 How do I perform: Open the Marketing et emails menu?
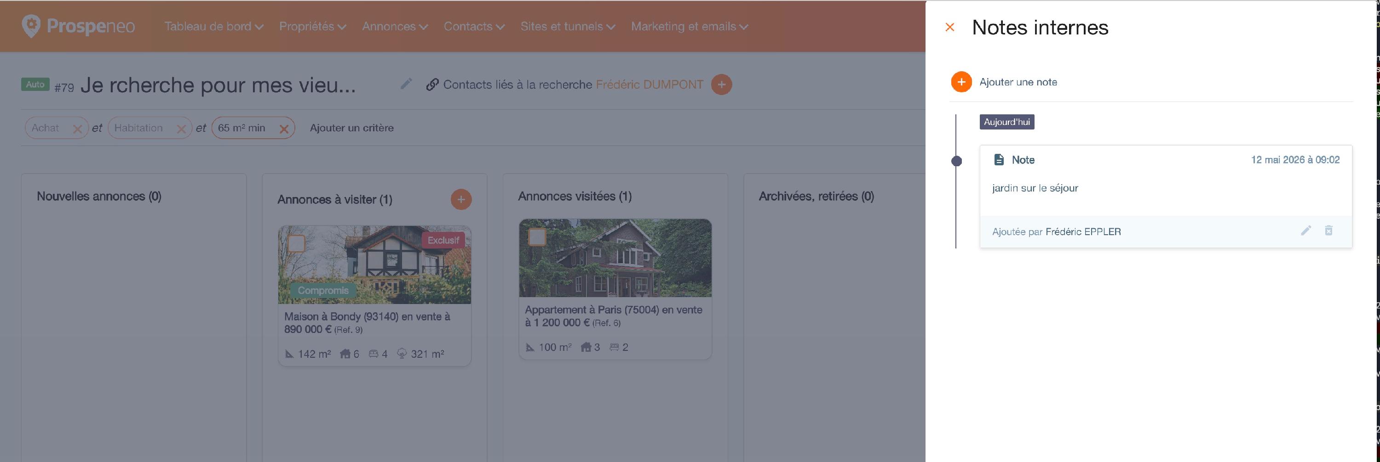pyautogui.click(x=689, y=26)
